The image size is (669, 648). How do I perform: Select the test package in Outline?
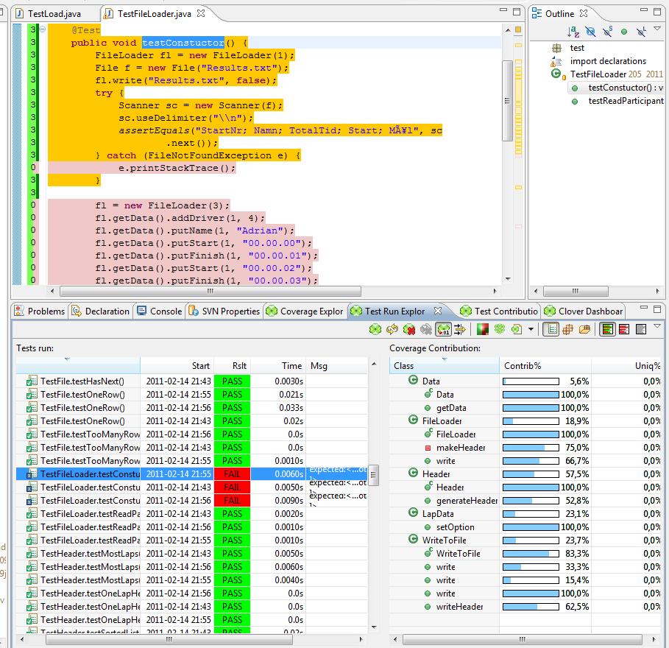pos(576,48)
